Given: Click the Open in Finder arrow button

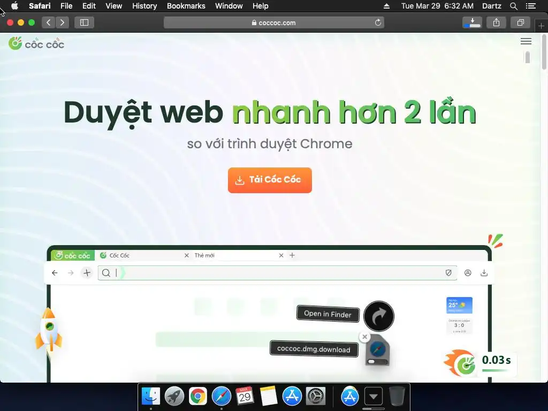Looking at the screenshot, I should [x=379, y=316].
